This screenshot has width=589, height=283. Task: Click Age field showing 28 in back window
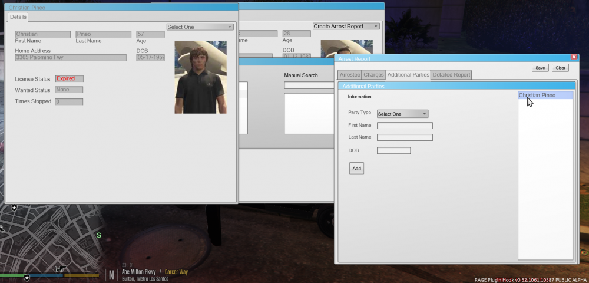[x=296, y=34]
